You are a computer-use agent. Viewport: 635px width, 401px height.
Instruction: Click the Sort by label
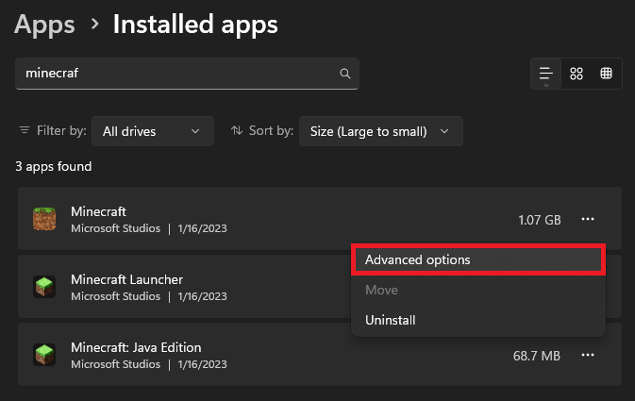[x=271, y=130]
